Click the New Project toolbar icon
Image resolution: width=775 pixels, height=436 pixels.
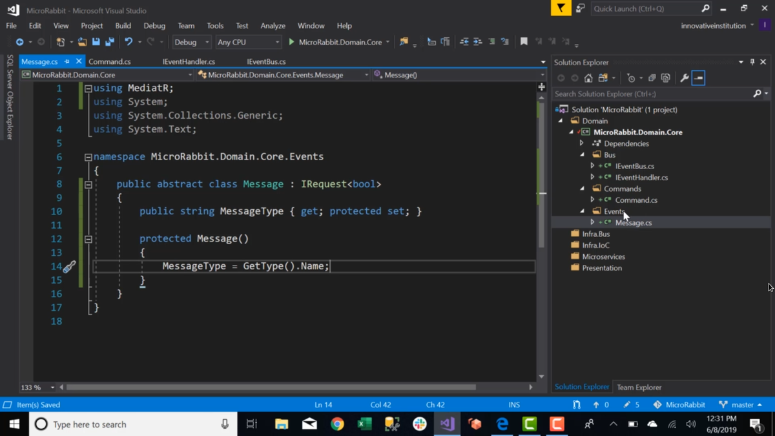point(61,42)
